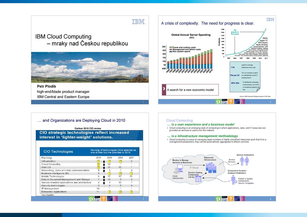
Task: Click the green globe icon in slide 2 footer
Action: 218,101
